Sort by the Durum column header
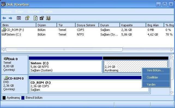The width and height of the screenshot is (175, 108). click(x=109, y=25)
